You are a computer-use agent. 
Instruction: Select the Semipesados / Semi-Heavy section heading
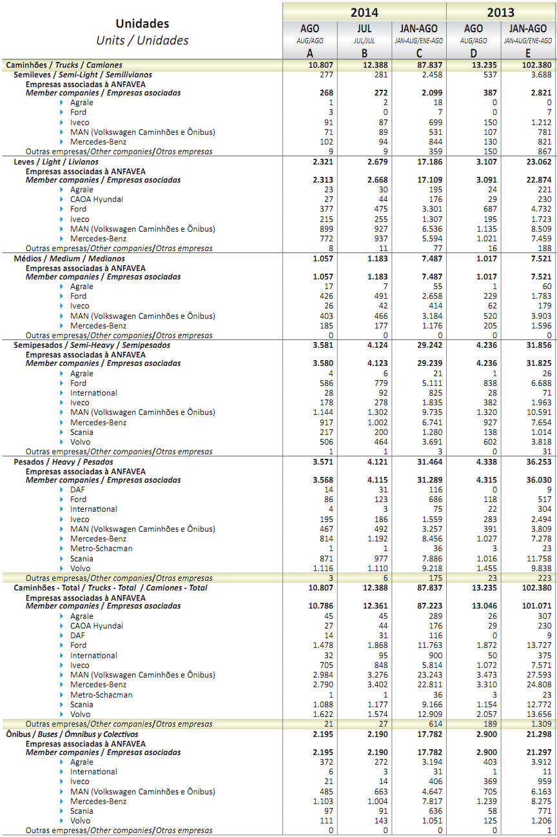coord(92,345)
